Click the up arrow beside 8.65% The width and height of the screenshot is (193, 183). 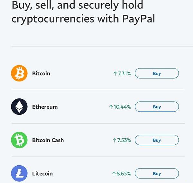[114, 174]
